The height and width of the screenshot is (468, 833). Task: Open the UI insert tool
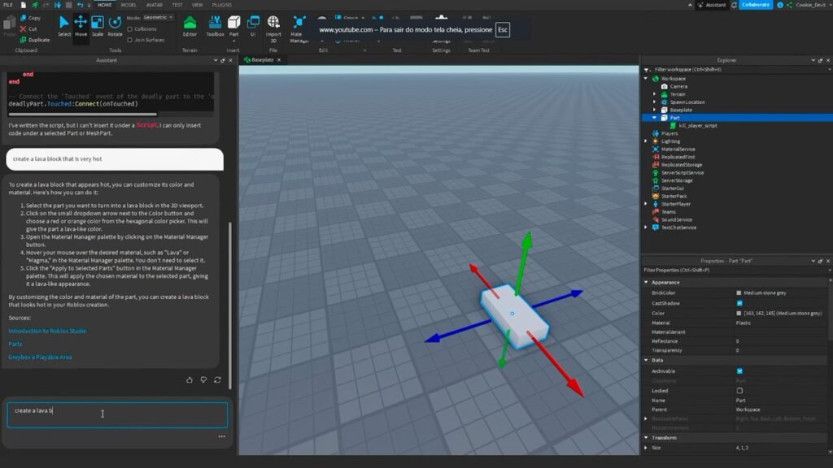pyautogui.click(x=253, y=26)
